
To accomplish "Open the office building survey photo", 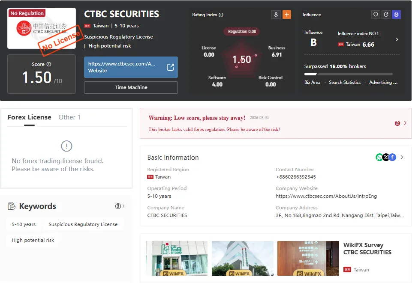I will tap(243, 258).
